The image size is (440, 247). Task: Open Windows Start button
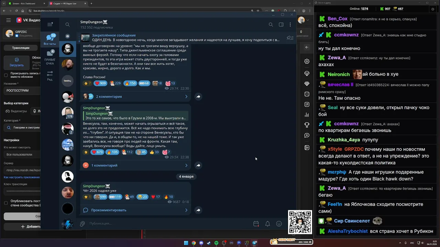(186, 243)
